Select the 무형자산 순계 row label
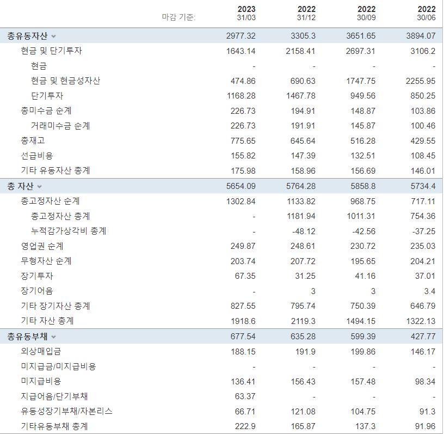This screenshot has height=434, width=444. pyautogui.click(x=46, y=261)
